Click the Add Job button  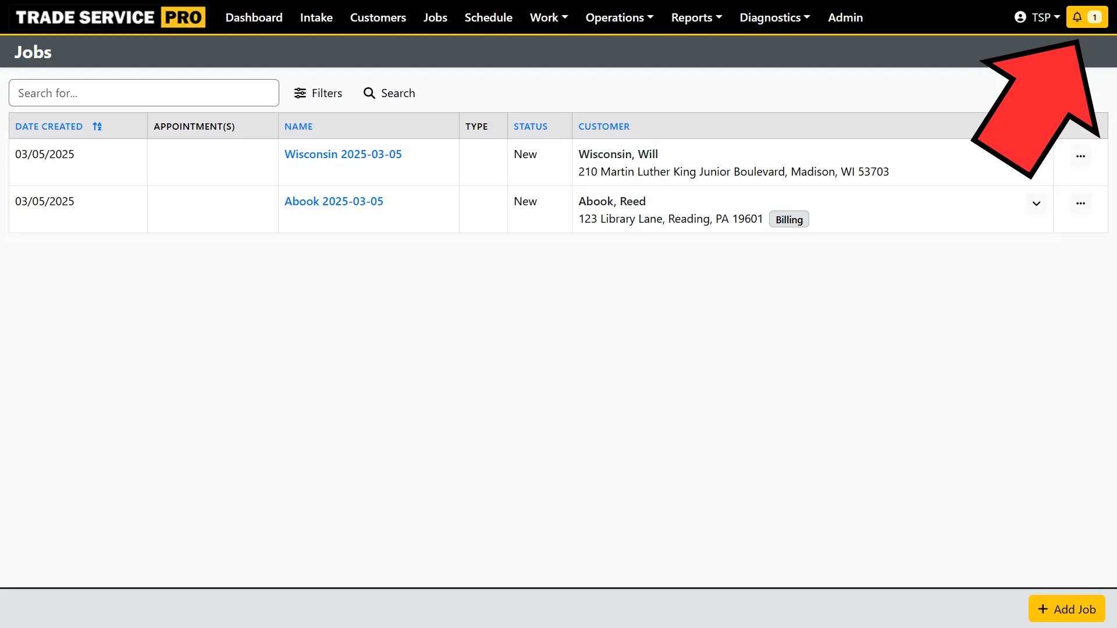pos(1066,608)
